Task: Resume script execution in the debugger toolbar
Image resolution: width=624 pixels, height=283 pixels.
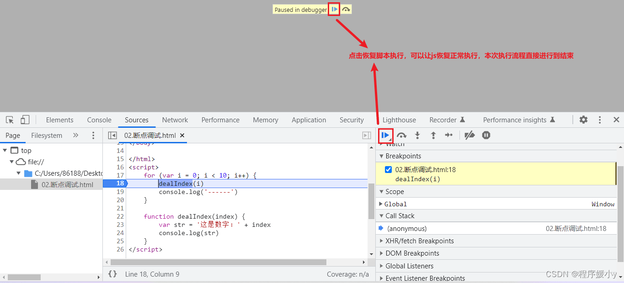Action: click(386, 136)
